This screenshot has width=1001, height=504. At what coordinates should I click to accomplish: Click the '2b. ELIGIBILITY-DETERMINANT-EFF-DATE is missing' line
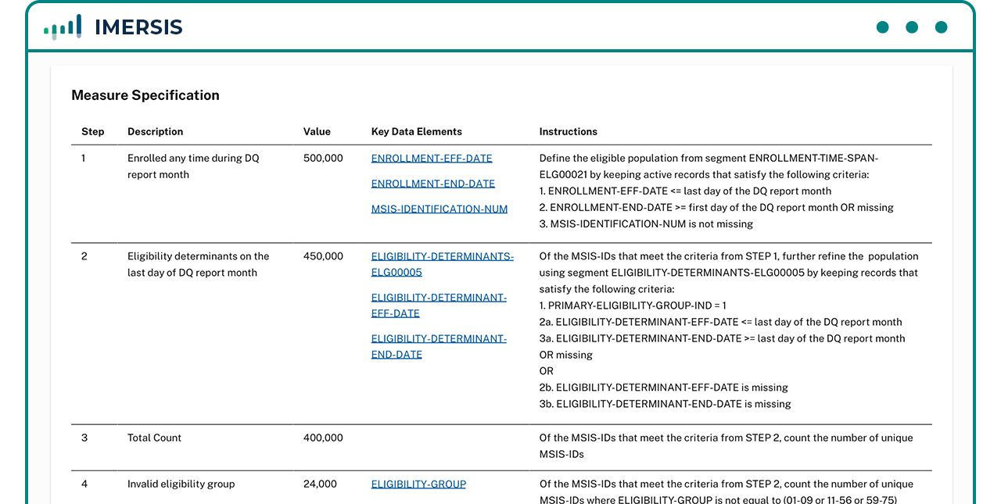(664, 388)
